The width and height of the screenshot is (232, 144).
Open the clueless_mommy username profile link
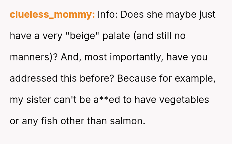[x=52, y=15]
